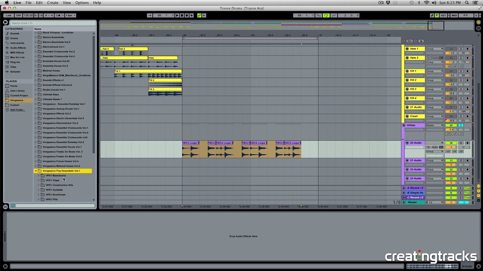Toggle the Fill 1 track activator
The width and height of the screenshot is (483, 271).
pos(451,71)
